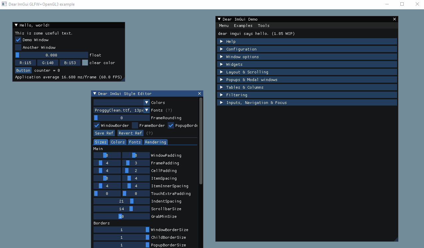Enable the FrameBorder checkbox
This screenshot has width=424, height=248.
pyautogui.click(x=134, y=125)
